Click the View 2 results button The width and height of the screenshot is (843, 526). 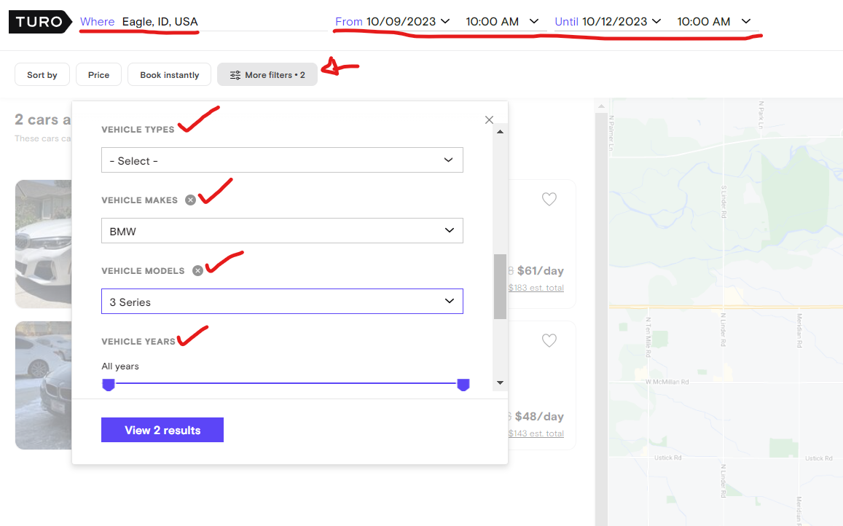(162, 430)
